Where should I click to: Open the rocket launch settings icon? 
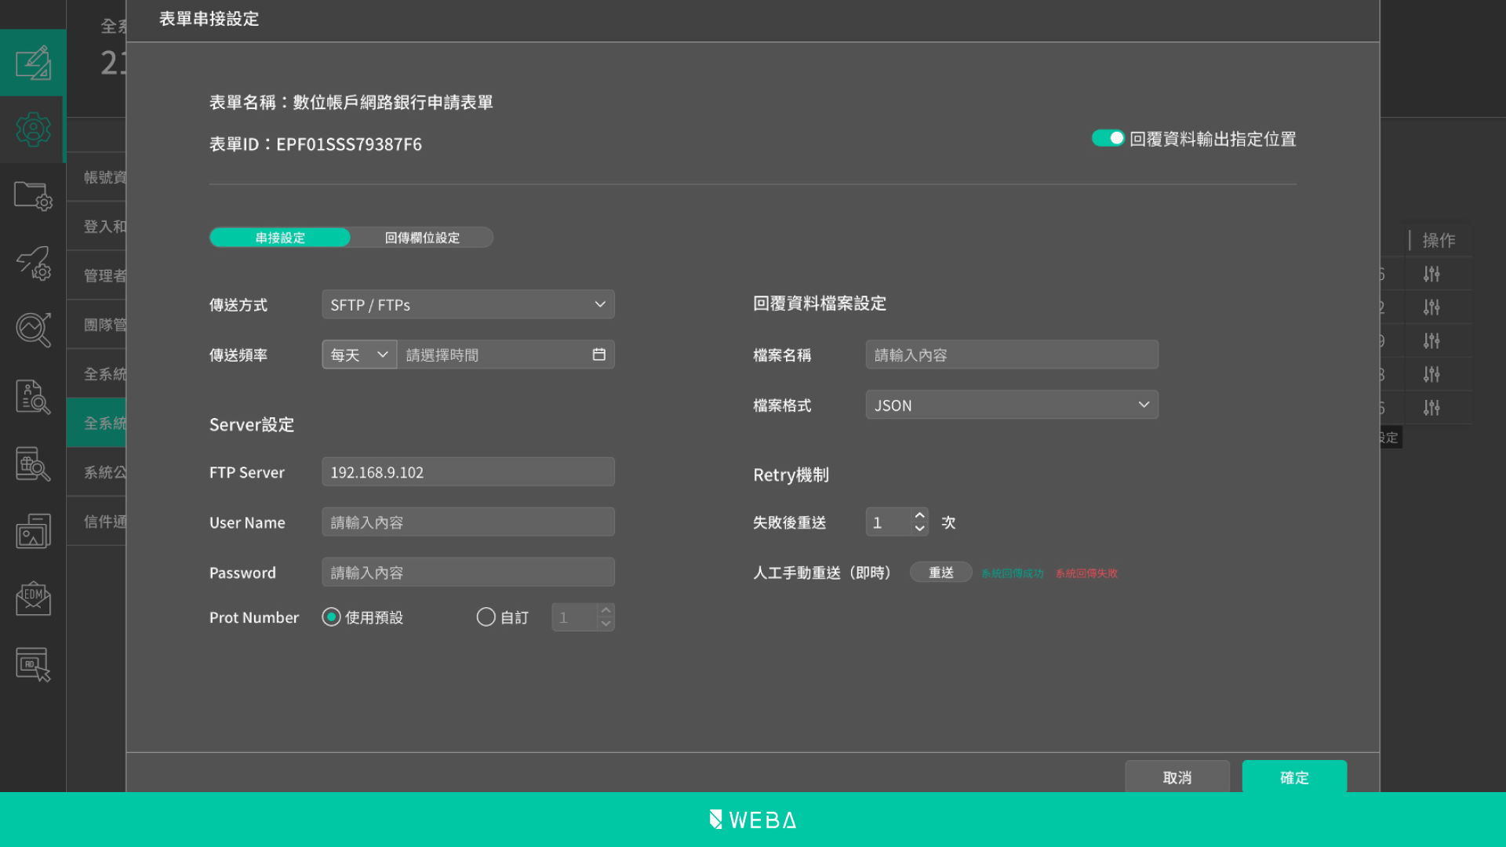coord(33,264)
